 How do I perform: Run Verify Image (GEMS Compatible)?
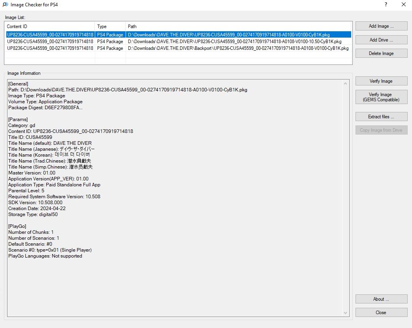point(381,97)
